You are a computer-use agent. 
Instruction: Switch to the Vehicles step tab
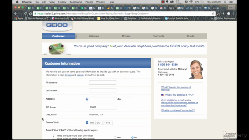pyautogui.click(x=94, y=36)
